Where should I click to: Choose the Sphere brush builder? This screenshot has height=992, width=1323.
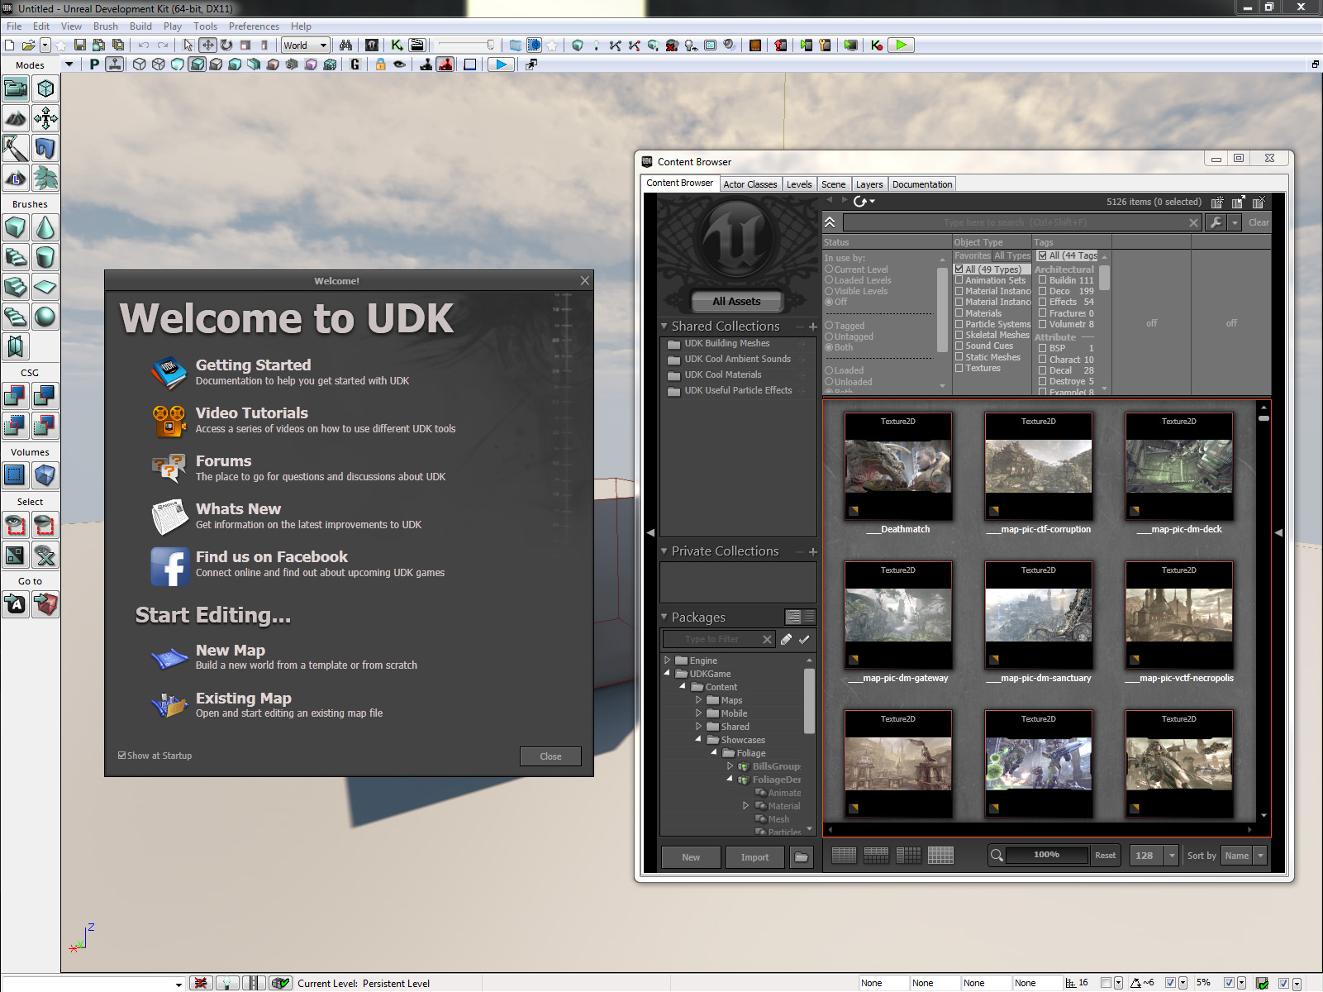click(45, 317)
